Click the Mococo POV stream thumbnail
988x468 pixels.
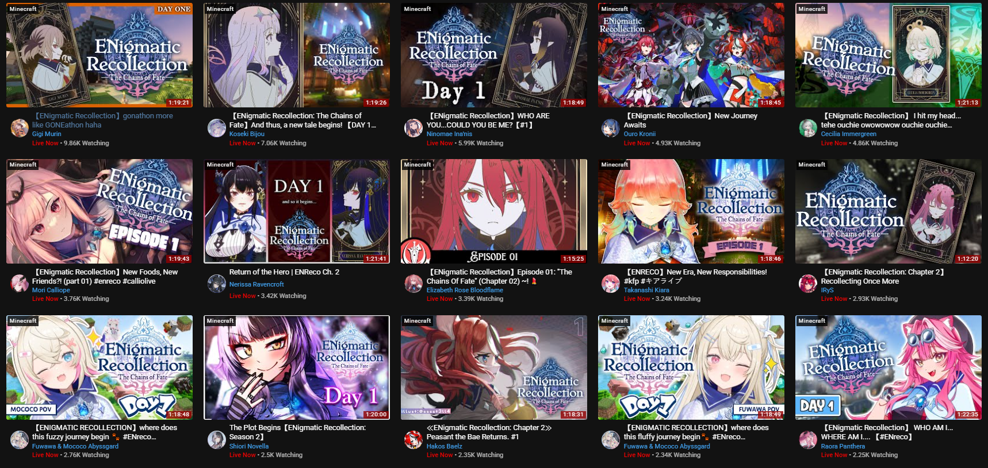[99, 368]
